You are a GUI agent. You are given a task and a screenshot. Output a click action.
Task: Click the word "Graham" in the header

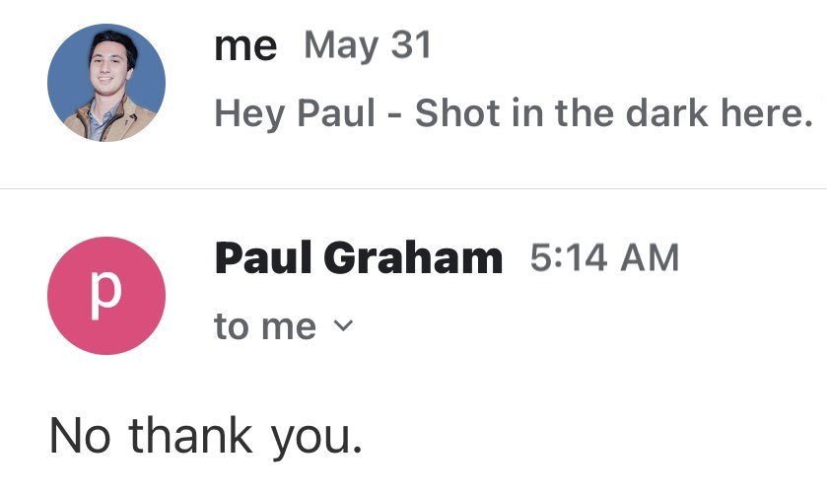[413, 258]
